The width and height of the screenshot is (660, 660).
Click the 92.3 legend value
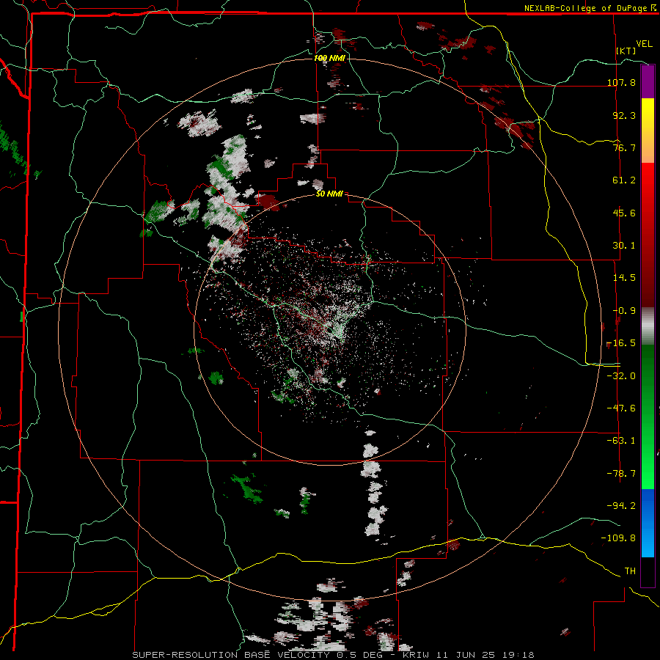pos(624,115)
